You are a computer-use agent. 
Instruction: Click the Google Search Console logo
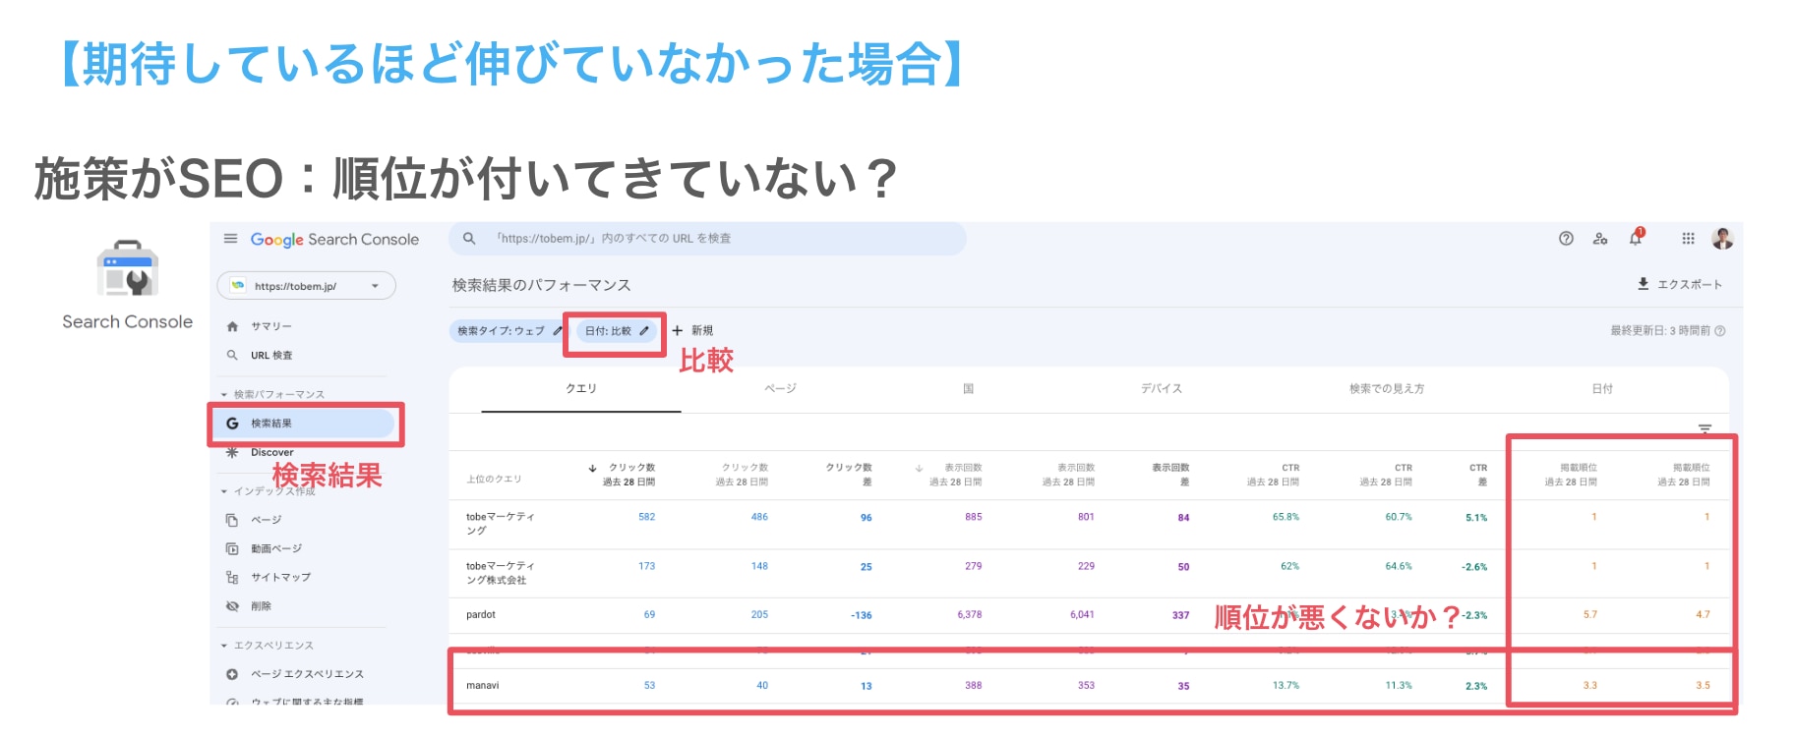pyautogui.click(x=334, y=239)
